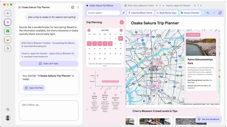Image resolution: width=227 pixels, height=127 pixels.
Task: Select April 10 on the calendar
Action: pos(110,44)
